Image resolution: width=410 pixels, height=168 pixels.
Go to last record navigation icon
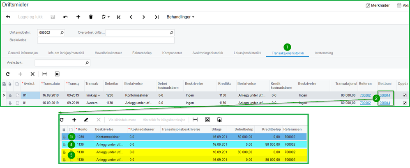point(157,17)
